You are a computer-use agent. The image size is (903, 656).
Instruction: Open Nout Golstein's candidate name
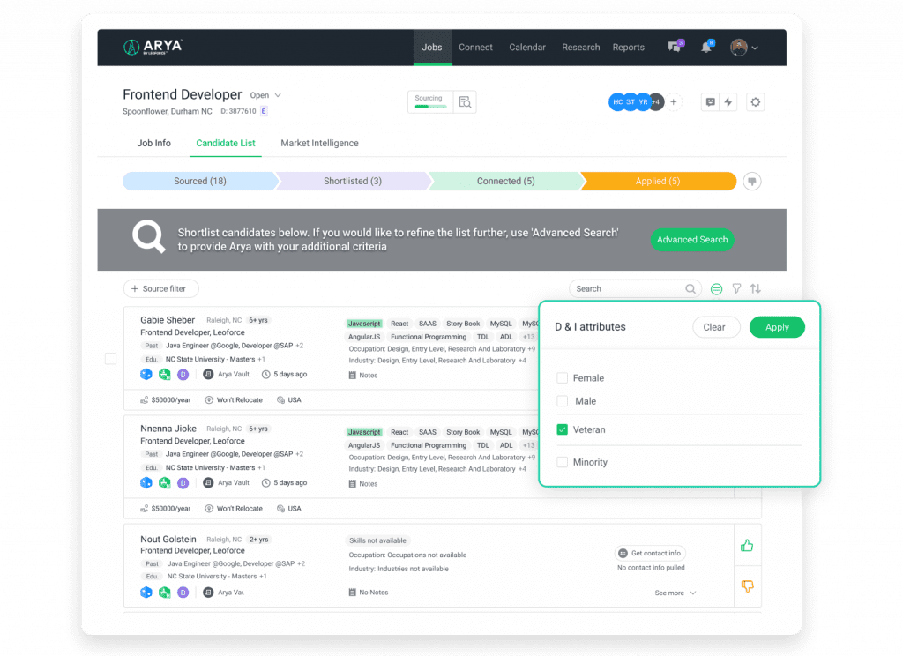(x=168, y=539)
